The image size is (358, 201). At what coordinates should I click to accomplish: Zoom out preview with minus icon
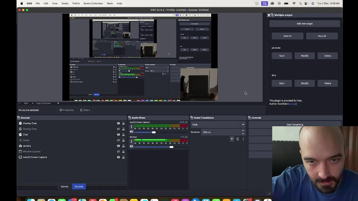(19, 103)
